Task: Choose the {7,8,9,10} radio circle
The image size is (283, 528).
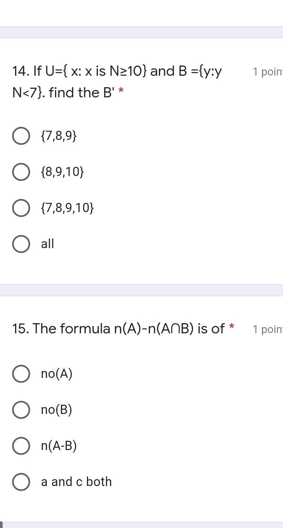Action: coord(21,208)
